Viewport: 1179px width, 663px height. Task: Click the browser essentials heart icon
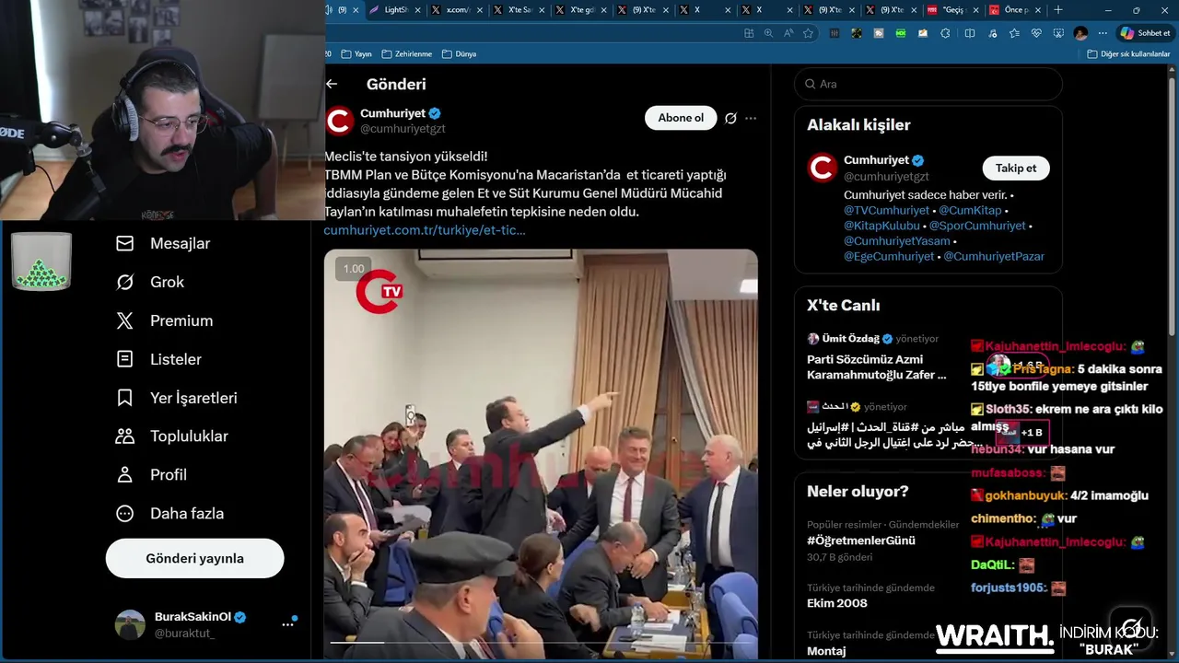1036,33
